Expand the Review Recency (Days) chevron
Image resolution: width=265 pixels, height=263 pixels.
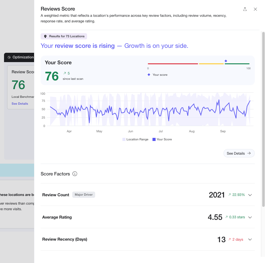coord(250,239)
